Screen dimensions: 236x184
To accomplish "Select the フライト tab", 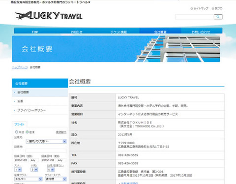I will coord(19,124).
